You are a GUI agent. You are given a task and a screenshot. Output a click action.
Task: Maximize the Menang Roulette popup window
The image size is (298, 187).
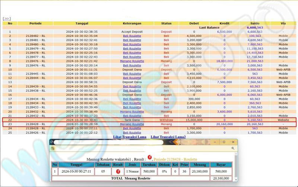[x=224, y=142]
